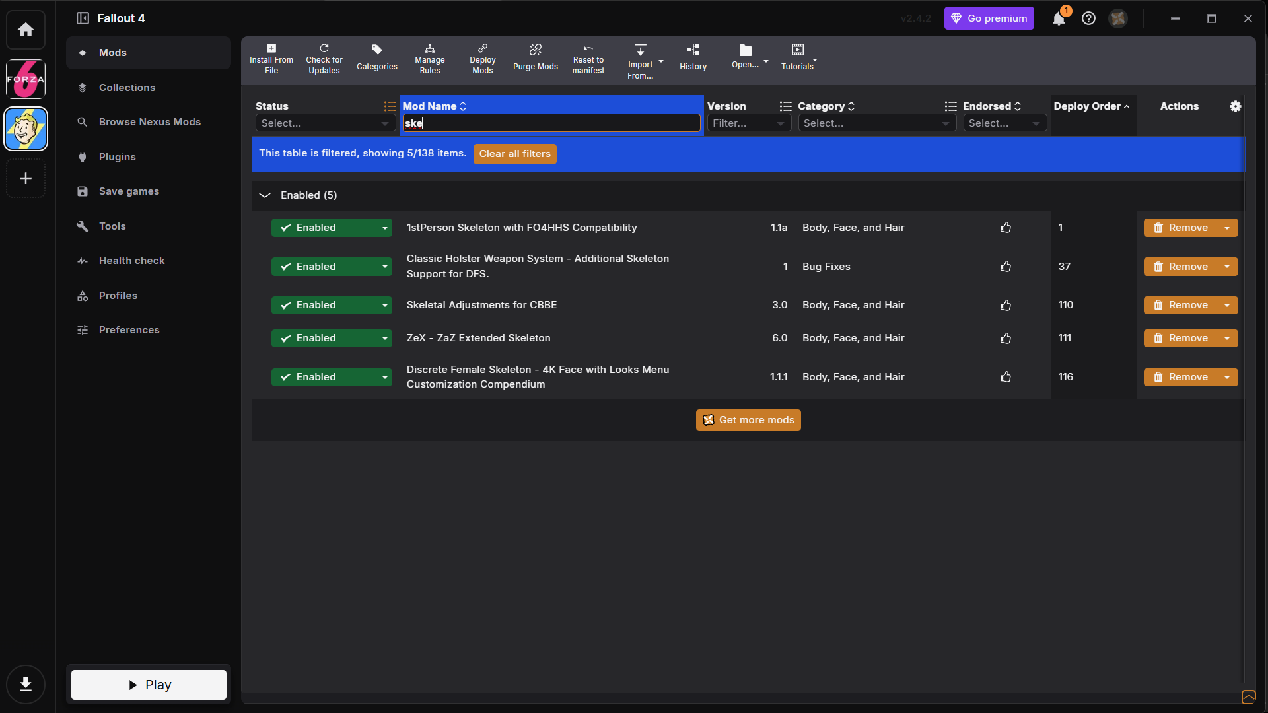View notifications bell
Image resolution: width=1268 pixels, height=713 pixels.
[1059, 18]
